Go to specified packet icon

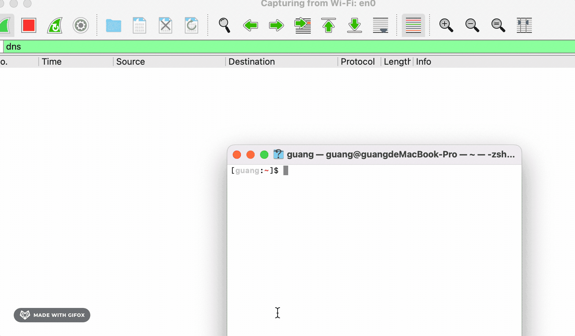(x=303, y=25)
